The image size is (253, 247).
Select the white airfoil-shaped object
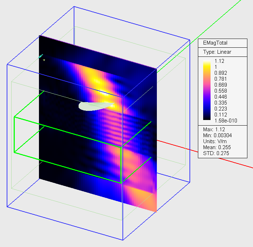point(95,106)
